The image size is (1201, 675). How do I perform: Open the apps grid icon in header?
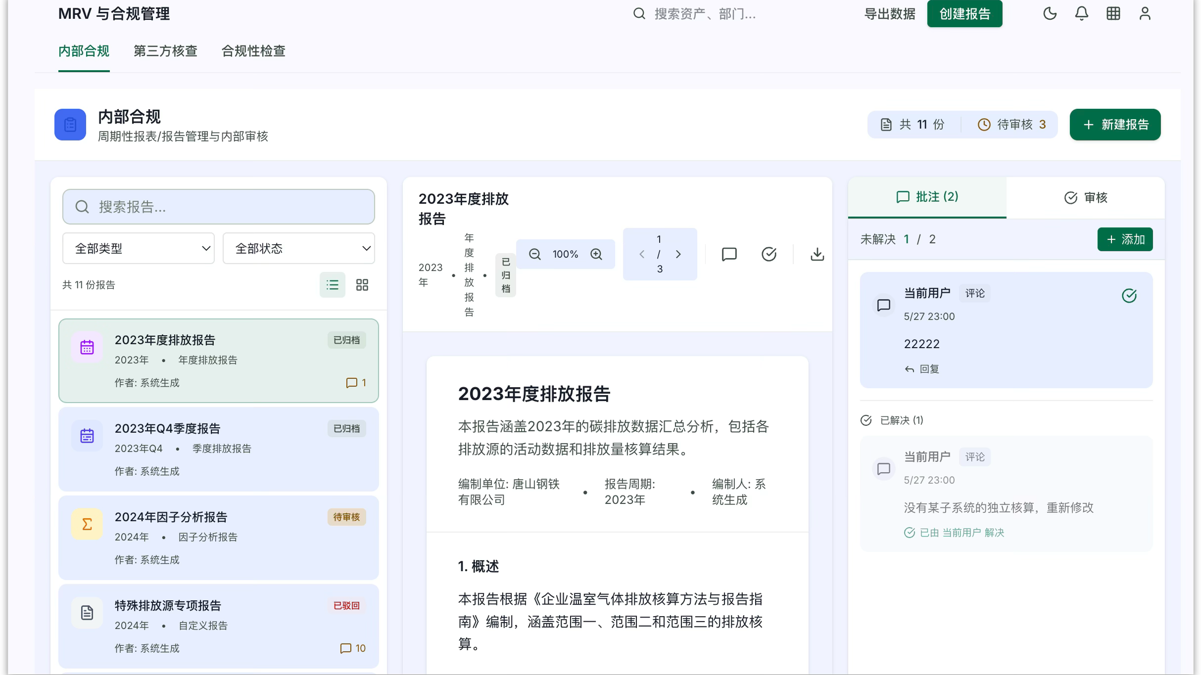[x=1113, y=13]
